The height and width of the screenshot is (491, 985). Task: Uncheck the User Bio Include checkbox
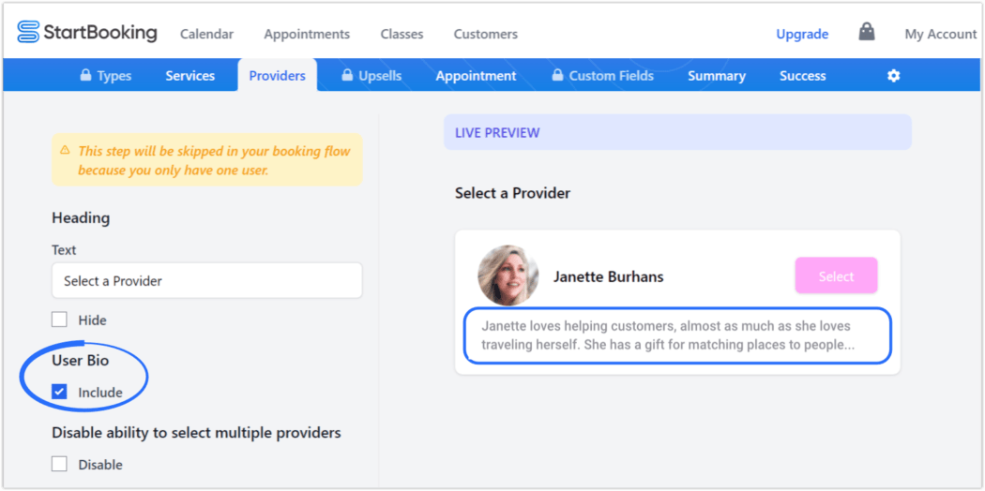coord(60,392)
